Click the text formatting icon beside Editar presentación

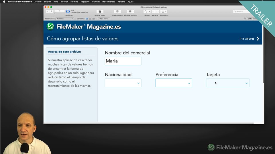pos(245,19)
